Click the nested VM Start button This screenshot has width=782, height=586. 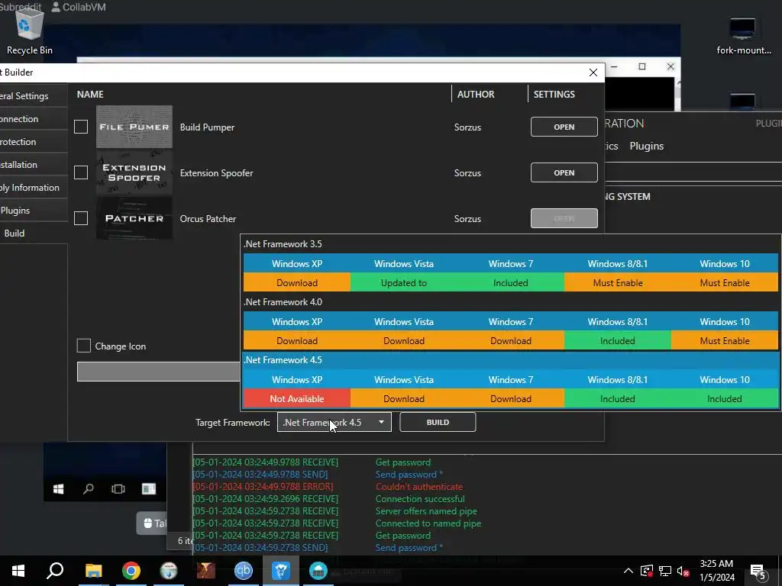tap(58, 489)
